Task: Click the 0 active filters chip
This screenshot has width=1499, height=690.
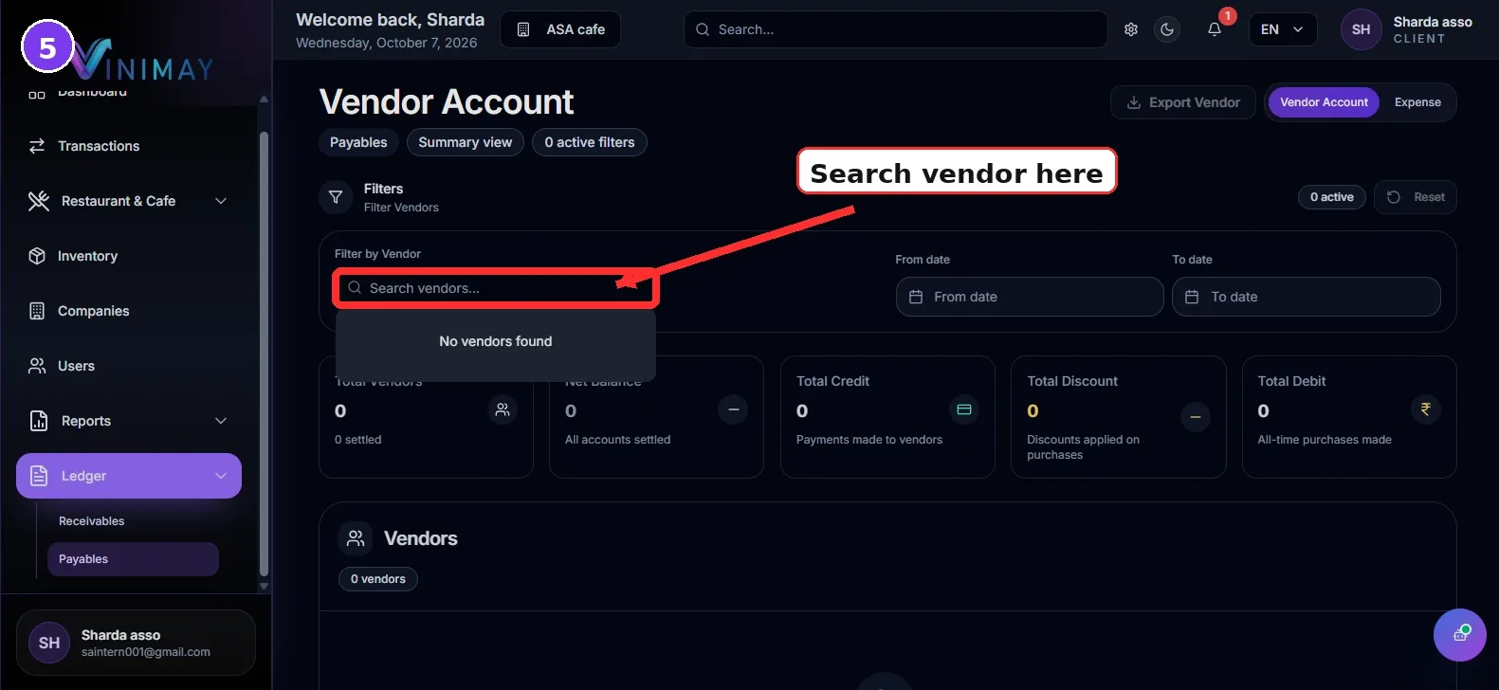Action: 590,142
